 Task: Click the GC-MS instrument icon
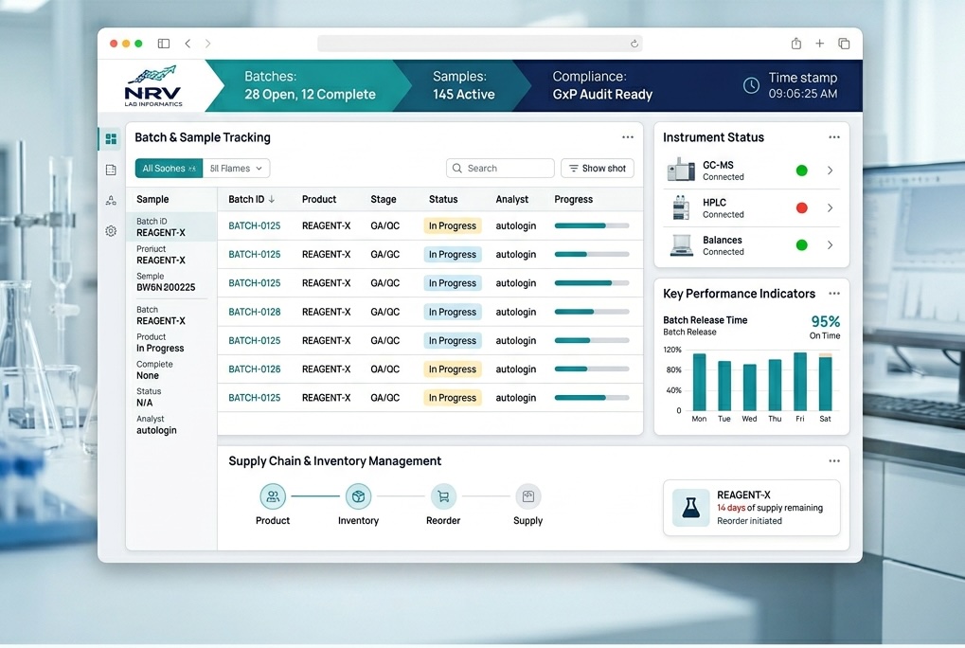[x=681, y=170]
